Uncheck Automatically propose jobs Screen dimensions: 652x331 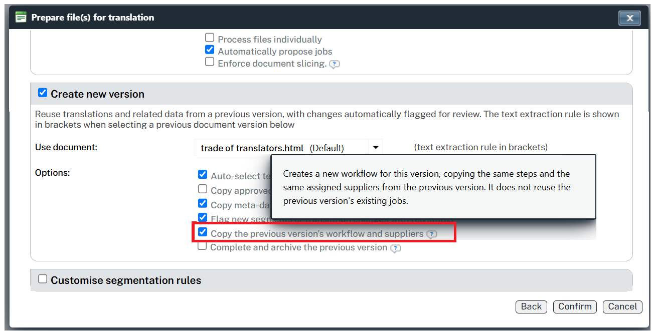pos(210,50)
